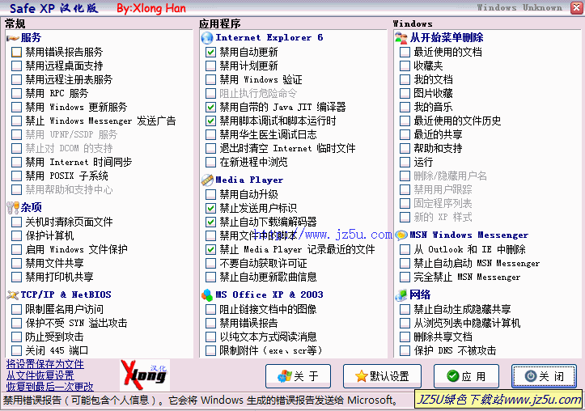
Task: Toggle 启用 Windows 文件保护 checkbox
Action: (x=16, y=249)
